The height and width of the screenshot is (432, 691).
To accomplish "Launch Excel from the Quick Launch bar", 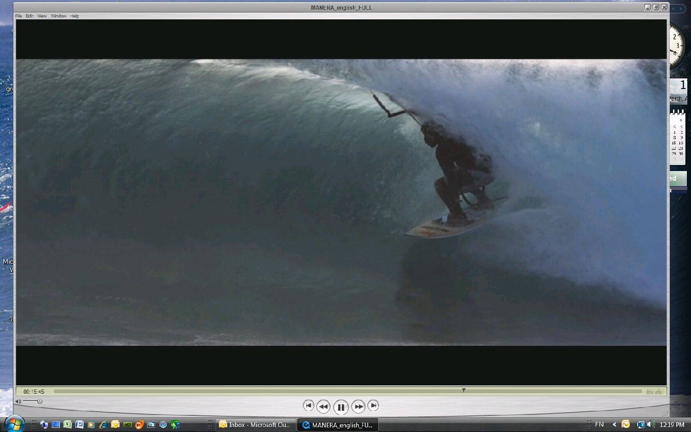I will coord(67,425).
